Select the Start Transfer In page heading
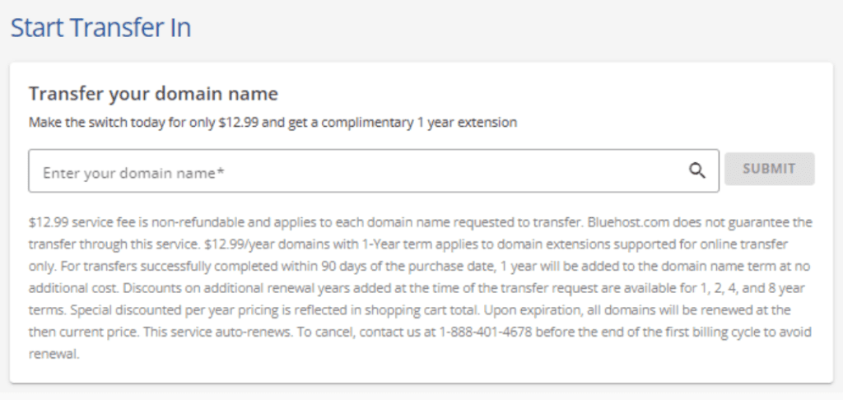This screenshot has width=843, height=400. tap(100, 27)
